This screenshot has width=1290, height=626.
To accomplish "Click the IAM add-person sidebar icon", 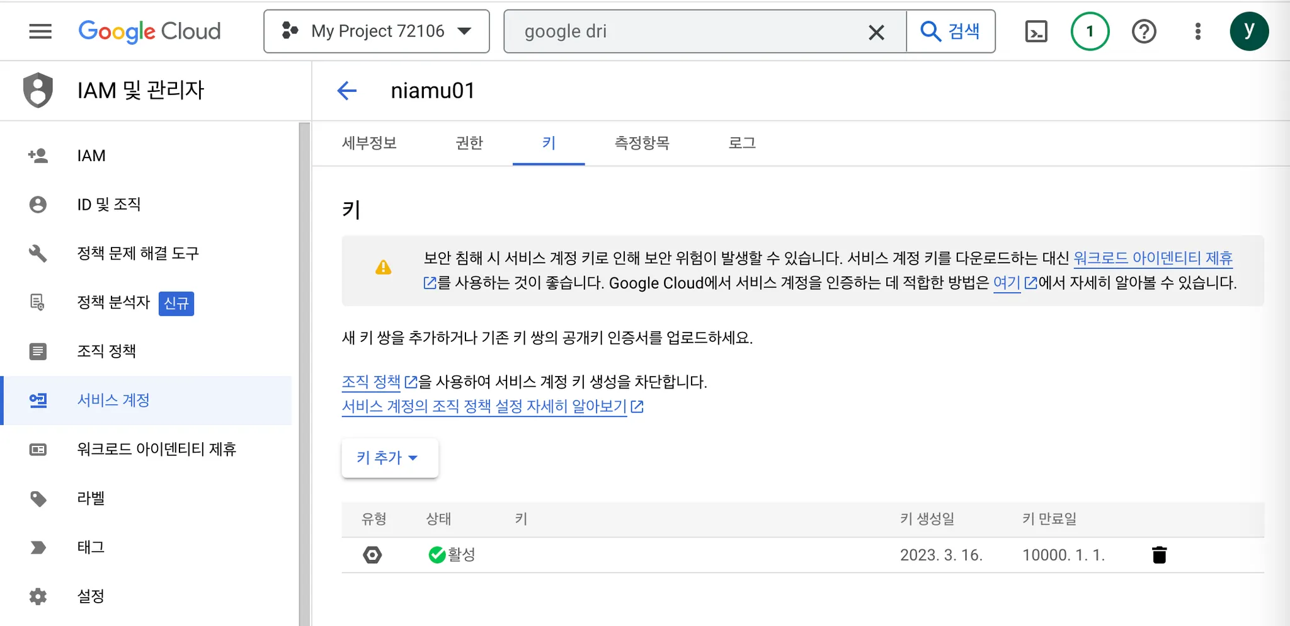I will [38, 156].
